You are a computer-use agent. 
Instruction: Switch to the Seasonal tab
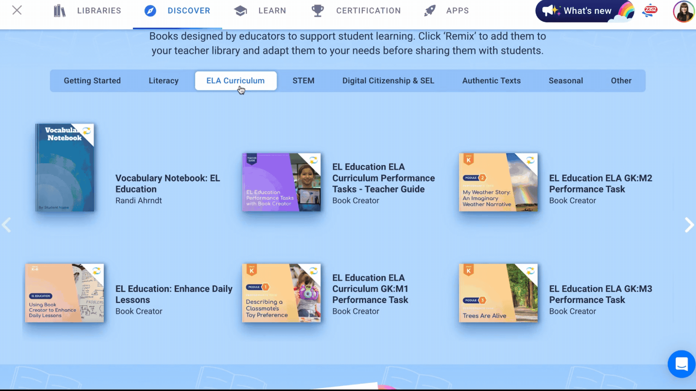[565, 81]
